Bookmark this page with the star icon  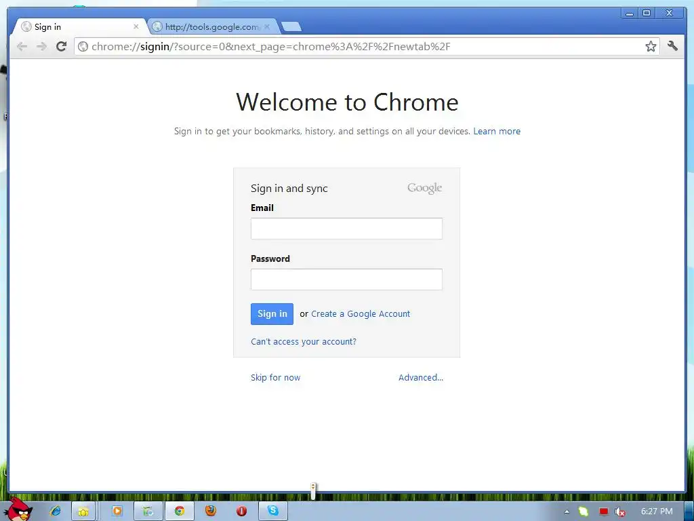pyautogui.click(x=651, y=47)
